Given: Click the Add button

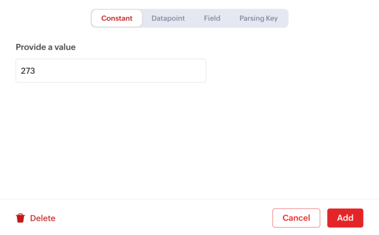Looking at the screenshot, I should [x=345, y=218].
